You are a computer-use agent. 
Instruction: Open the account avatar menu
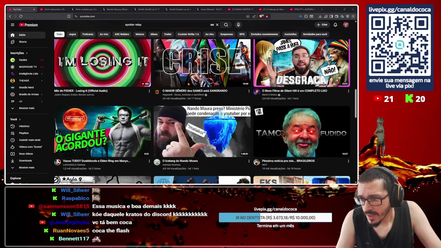pyautogui.click(x=346, y=25)
